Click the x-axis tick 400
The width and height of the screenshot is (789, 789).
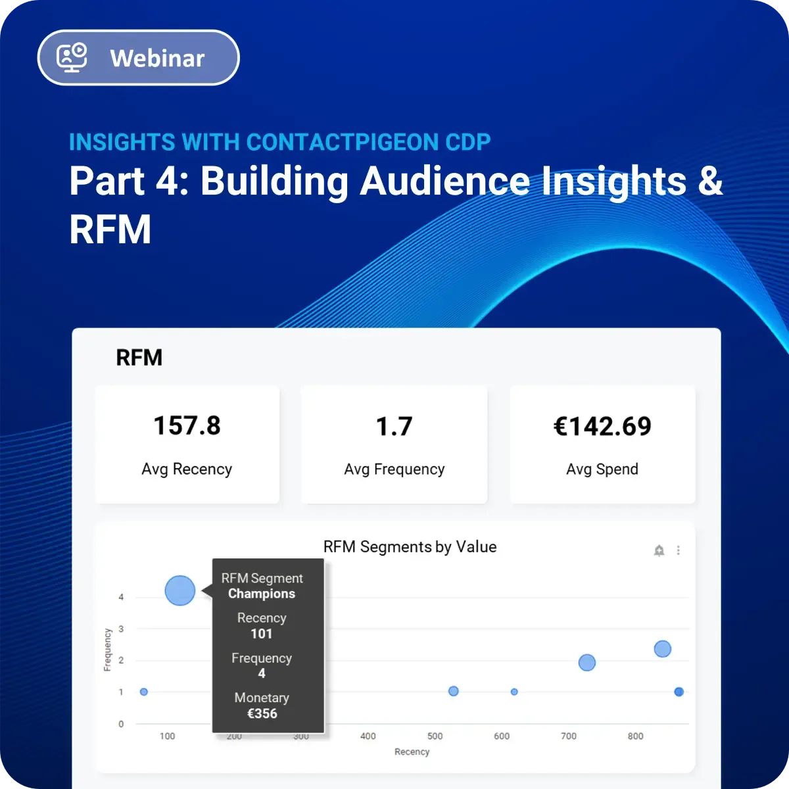[368, 736]
